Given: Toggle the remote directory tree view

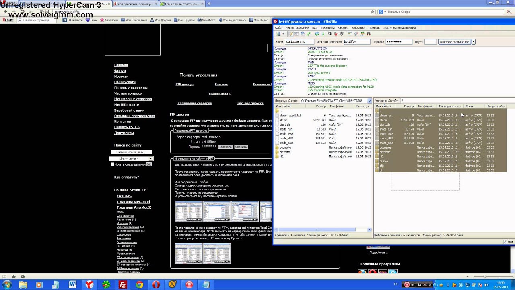Looking at the screenshot, I should click(303, 34).
